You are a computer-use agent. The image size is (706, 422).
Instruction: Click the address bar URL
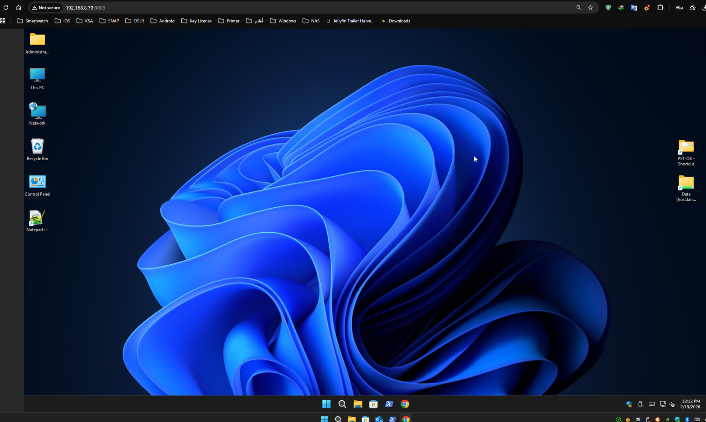tap(85, 8)
